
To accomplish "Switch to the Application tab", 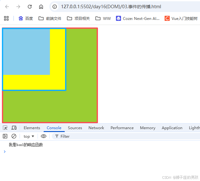I will 172,128.
